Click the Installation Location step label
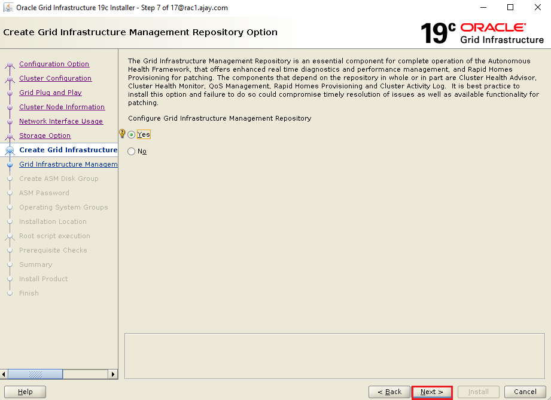This screenshot has width=551, height=400. pyautogui.click(x=53, y=221)
